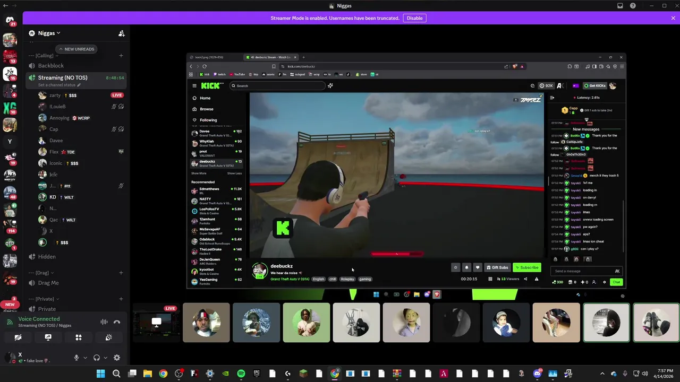The height and width of the screenshot is (382, 680).
Task: Open Spotify from the Windows taskbar
Action: [x=241, y=374]
